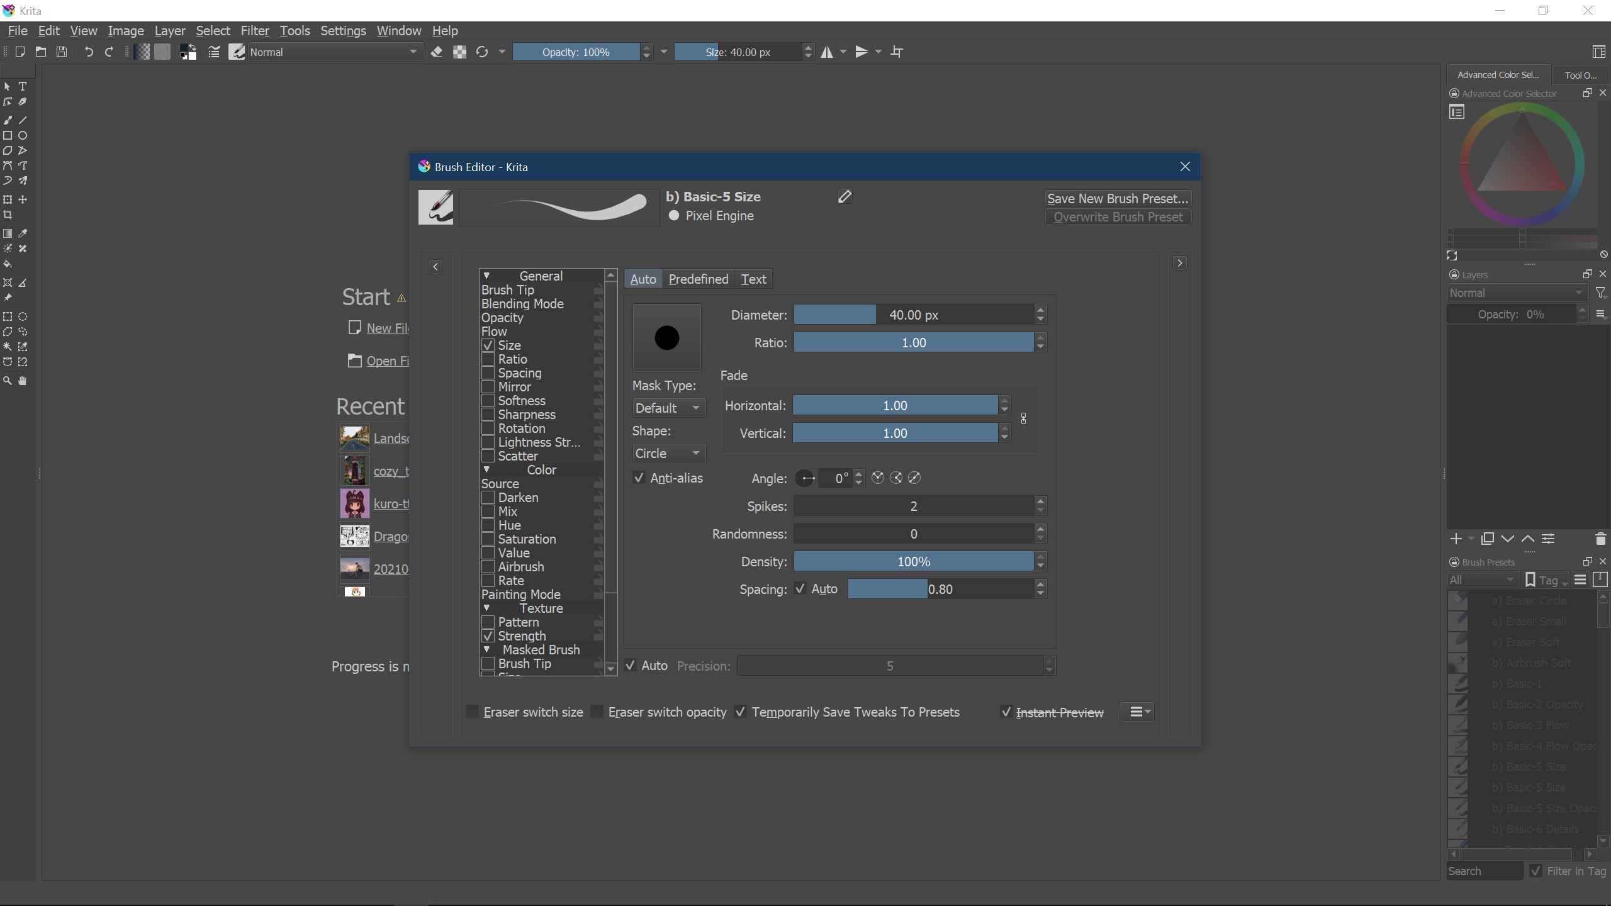Enable the Anti-alias checkbox
This screenshot has height=906, width=1611.
point(637,478)
